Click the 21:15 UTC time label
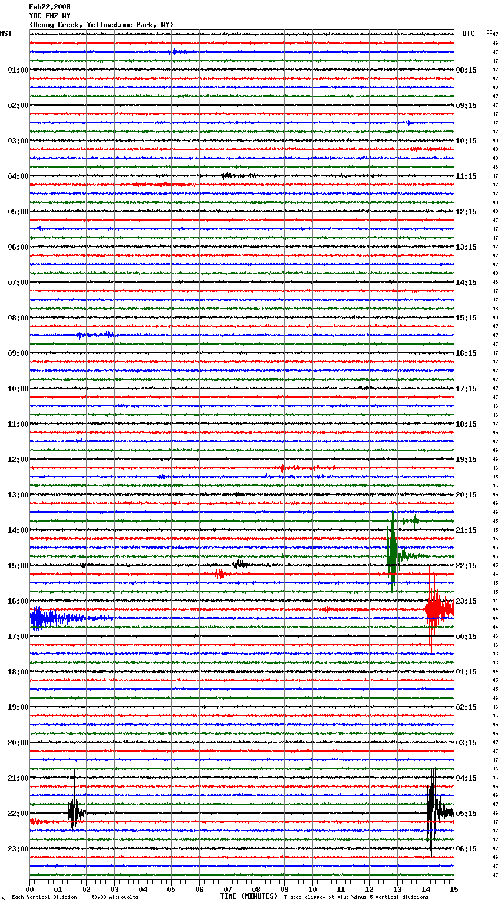 pos(466,530)
